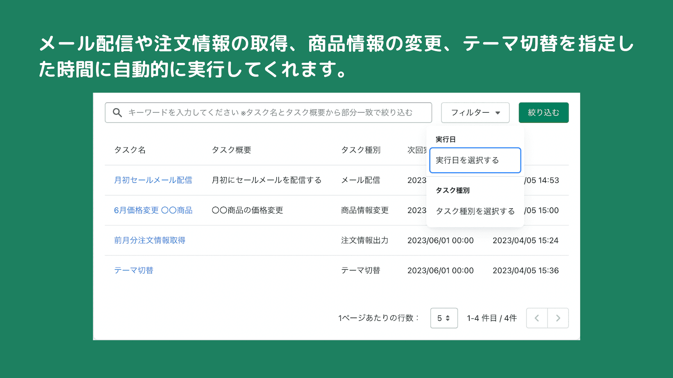
Task: Click the magnifying glass search icon
Action: point(117,113)
